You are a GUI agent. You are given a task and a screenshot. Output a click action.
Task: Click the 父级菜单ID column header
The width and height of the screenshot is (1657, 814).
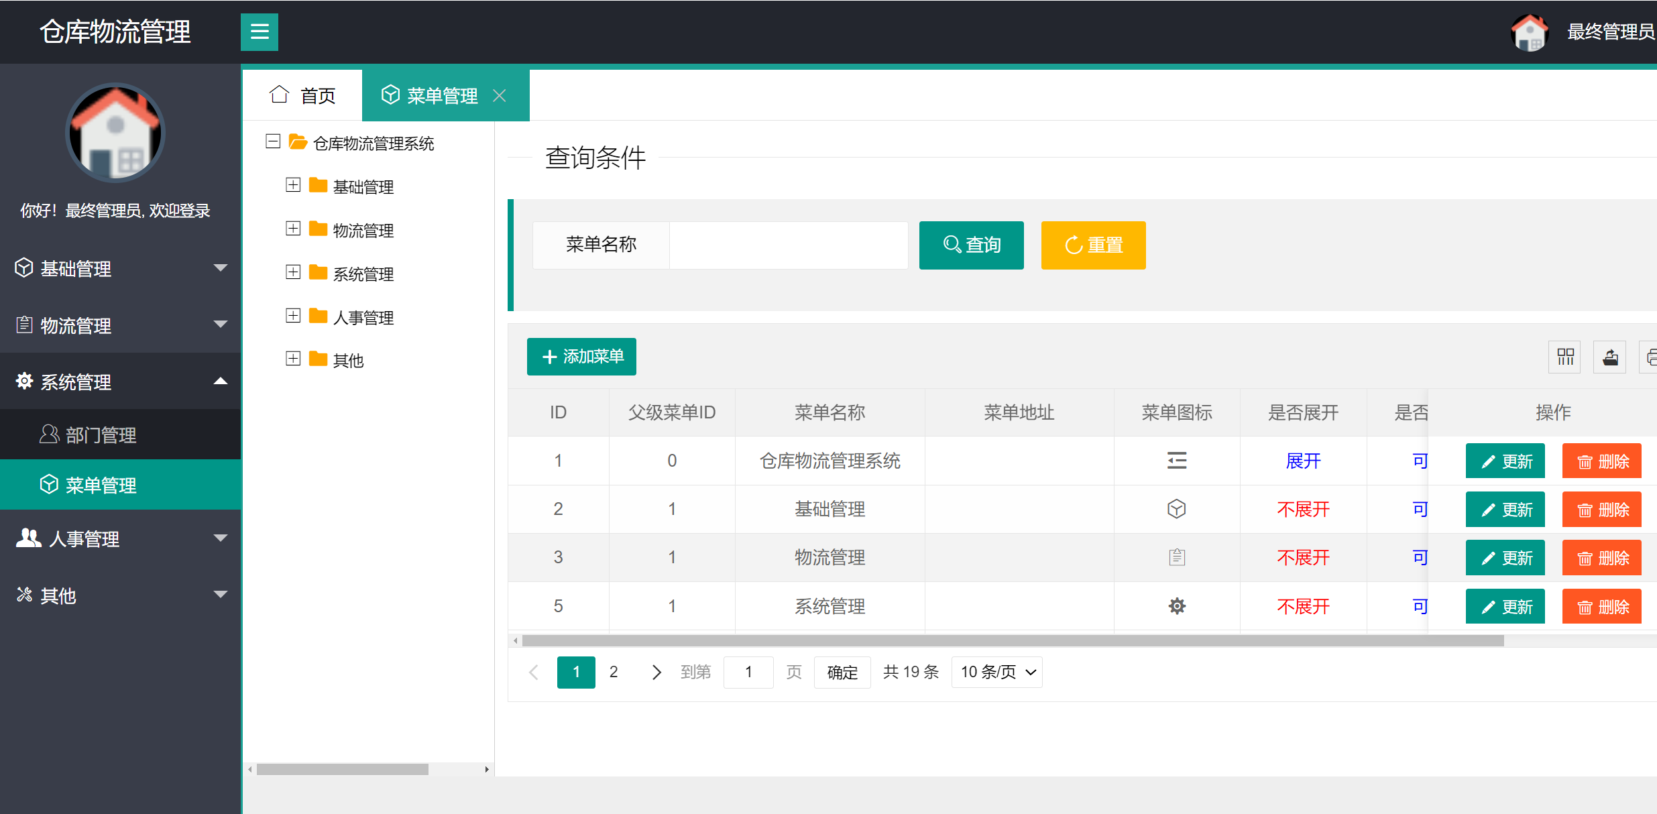click(x=672, y=412)
